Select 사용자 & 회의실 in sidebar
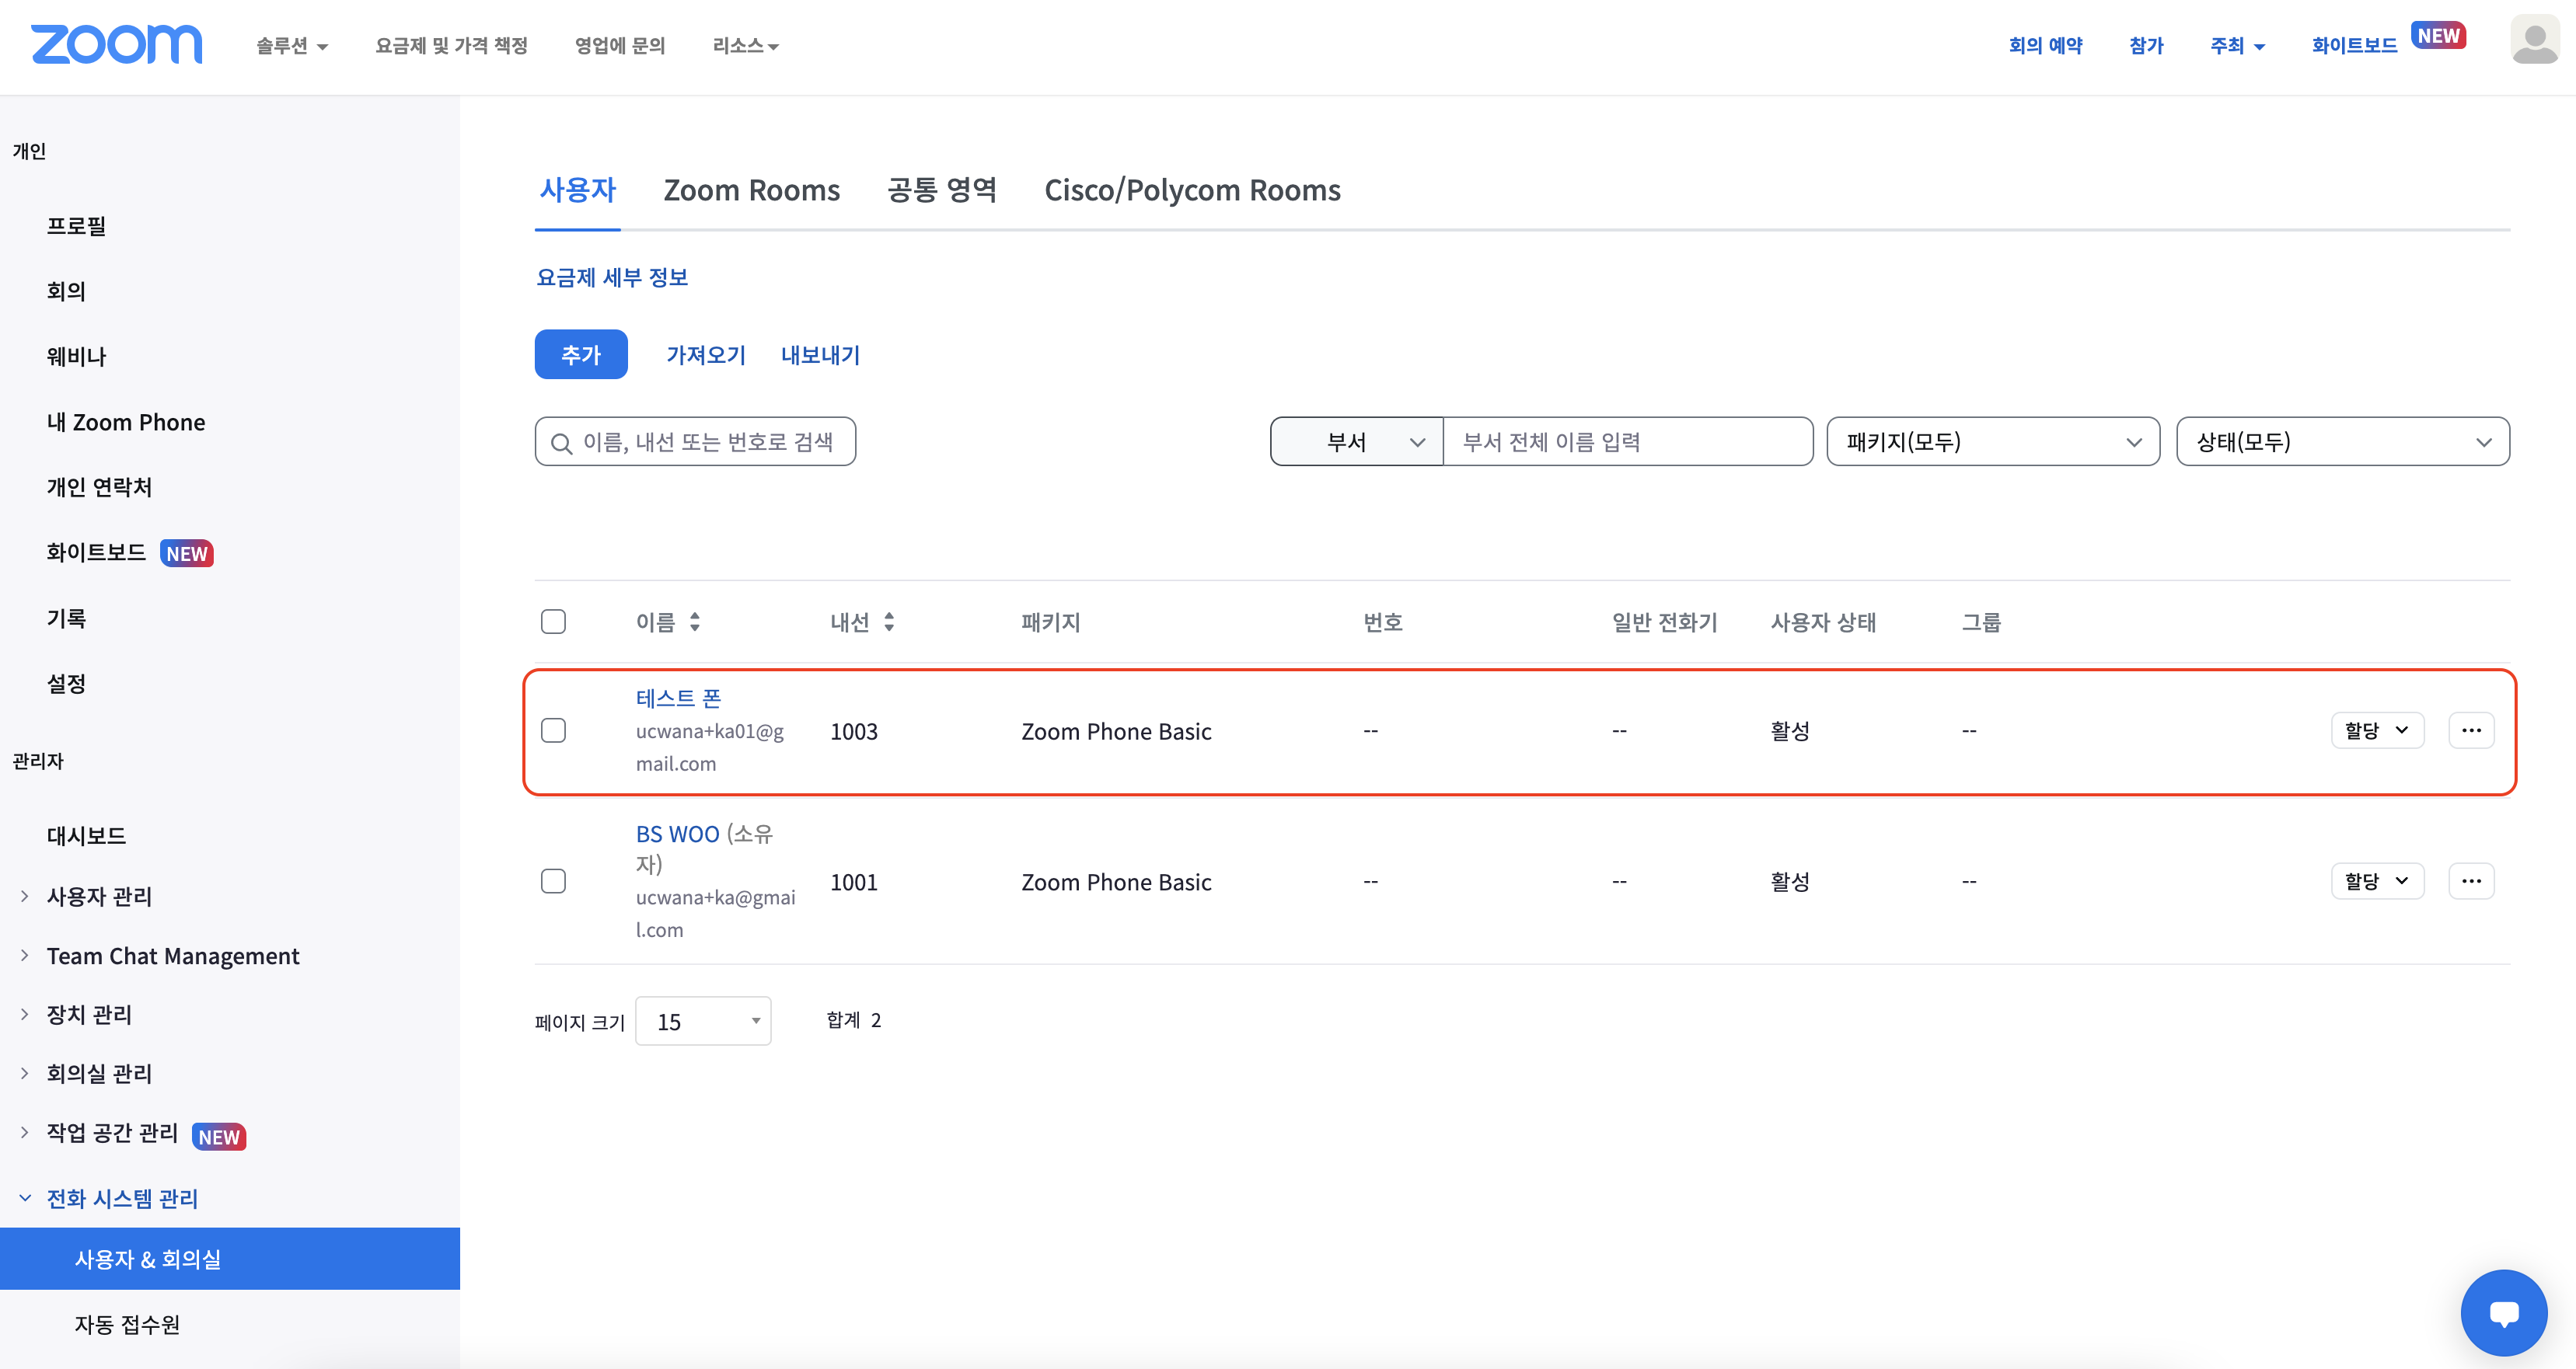 coord(230,1259)
